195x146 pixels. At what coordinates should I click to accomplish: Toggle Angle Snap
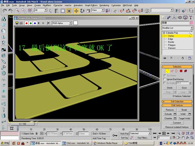pos(128,11)
